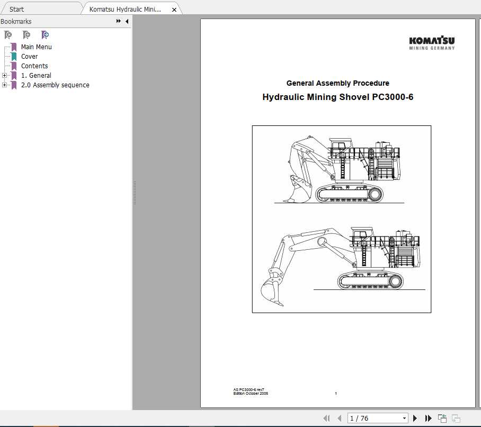Click the delete bookmark icon
The width and height of the screenshot is (481, 427).
(x=8, y=35)
